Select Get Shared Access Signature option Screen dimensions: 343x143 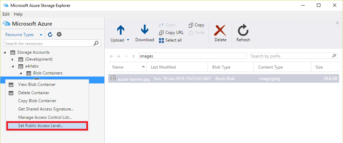click(46, 109)
